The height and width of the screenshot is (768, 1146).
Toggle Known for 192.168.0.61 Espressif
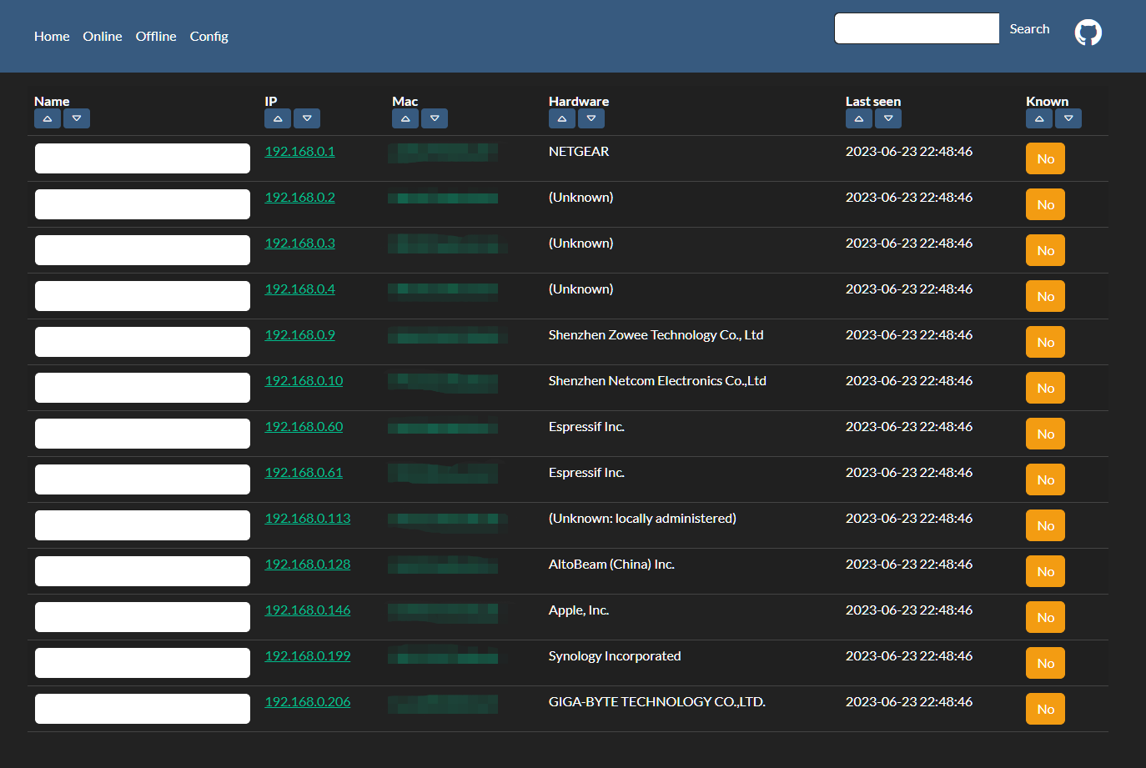(1045, 479)
